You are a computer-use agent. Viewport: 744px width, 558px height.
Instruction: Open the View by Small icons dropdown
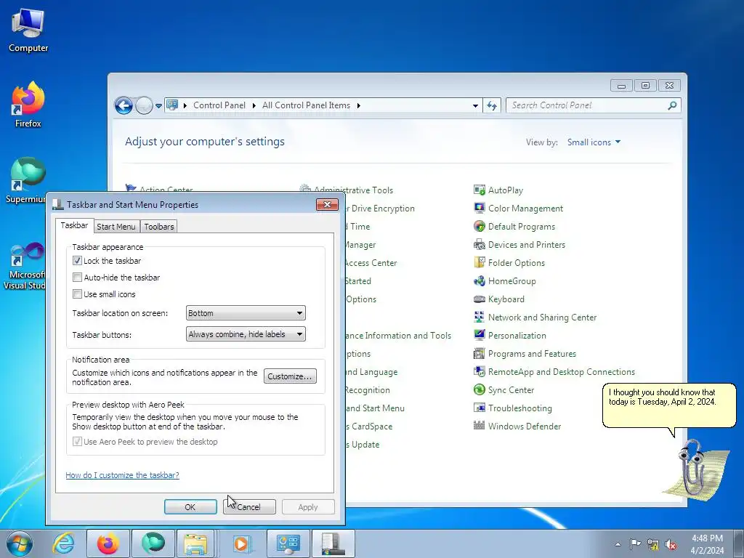594,142
